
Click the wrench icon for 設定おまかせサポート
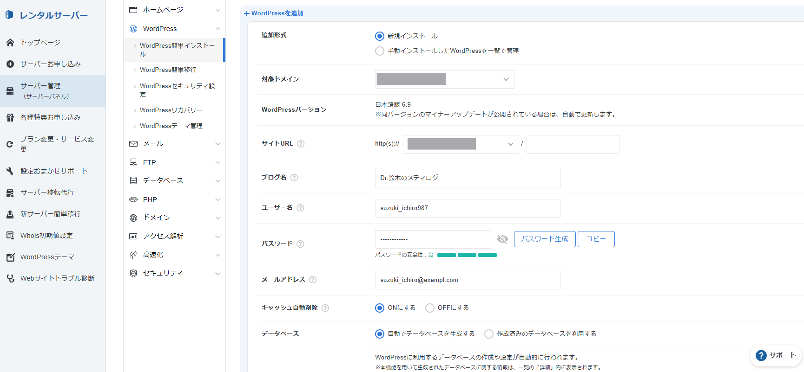coord(10,171)
